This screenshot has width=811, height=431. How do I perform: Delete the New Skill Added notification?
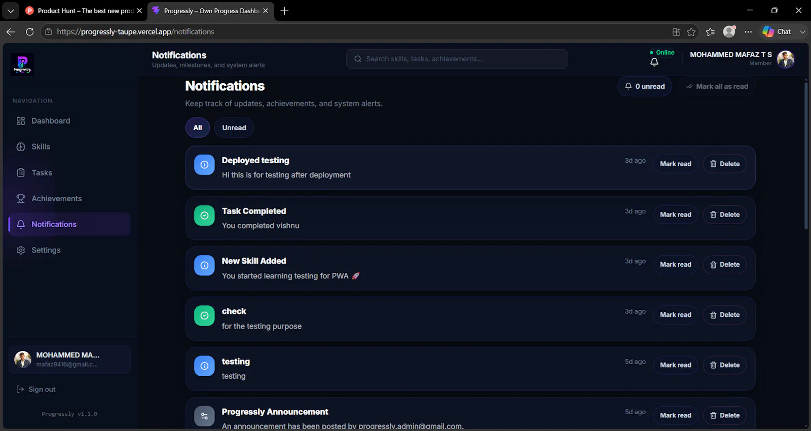pyautogui.click(x=725, y=264)
